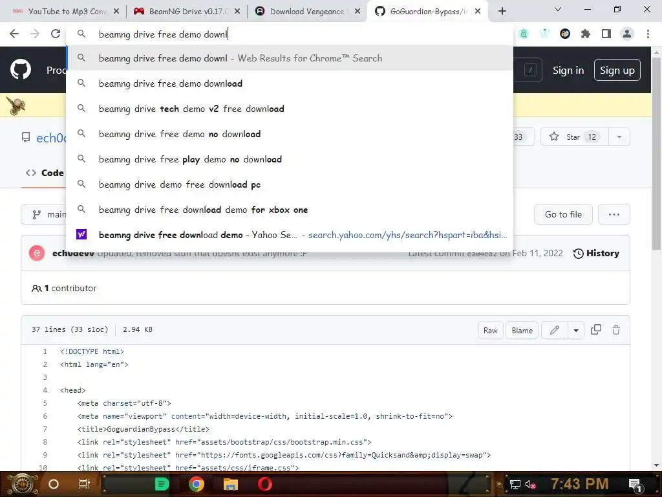Select suggestion 'tech demo v2 free download'
Image resolution: width=662 pixels, height=497 pixels.
(x=290, y=109)
